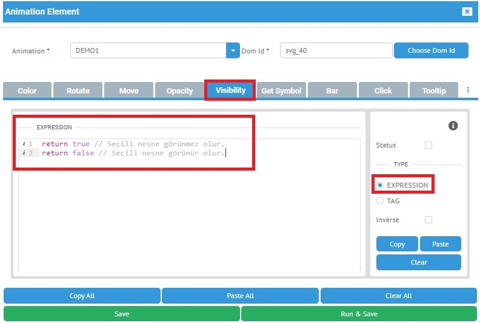This screenshot has width=480, height=323.
Task: Switch to the Tooltip tab
Action: point(434,90)
